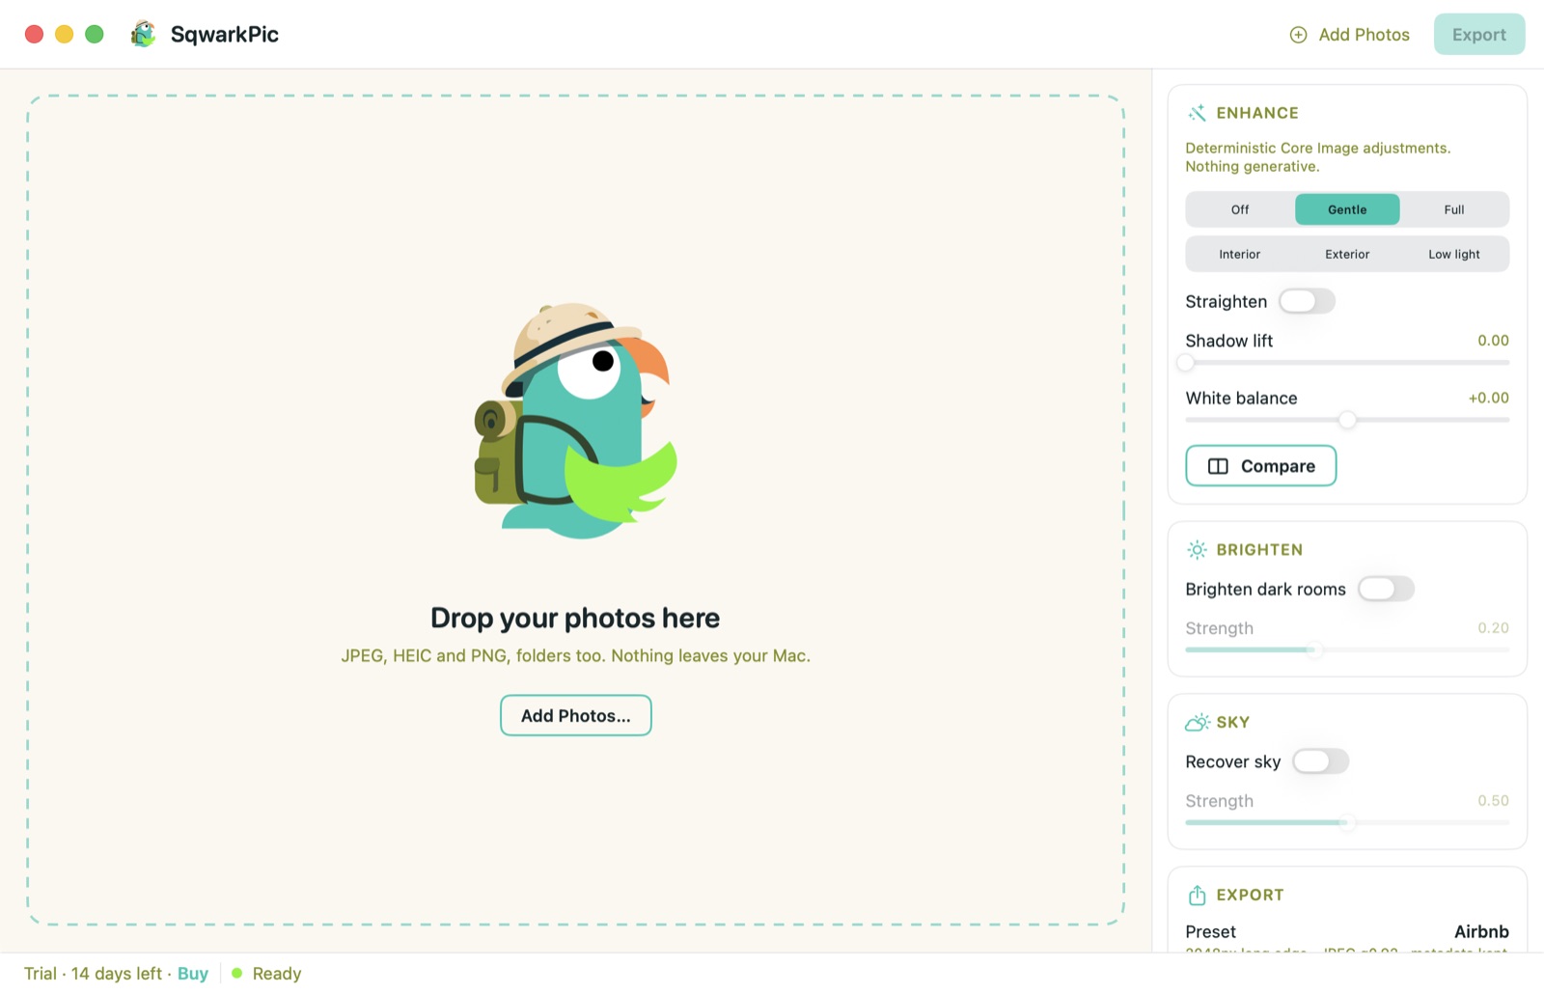Turn on Recover sky switch
Viewport: 1544px width, 994px height.
(x=1320, y=761)
